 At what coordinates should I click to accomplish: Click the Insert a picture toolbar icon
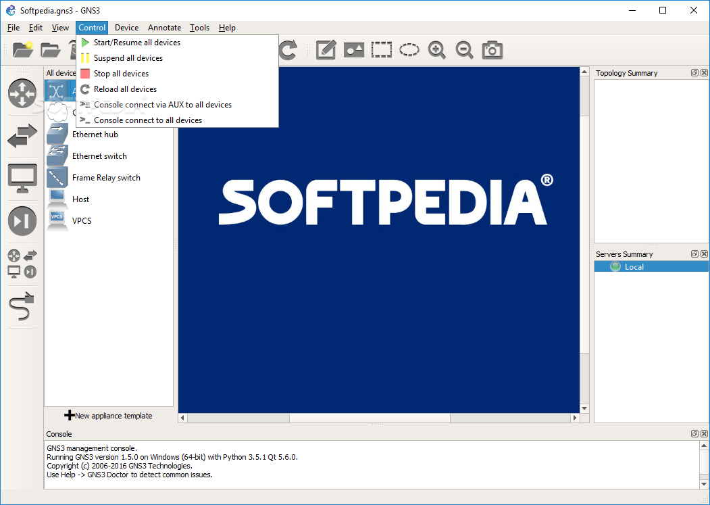click(x=353, y=50)
